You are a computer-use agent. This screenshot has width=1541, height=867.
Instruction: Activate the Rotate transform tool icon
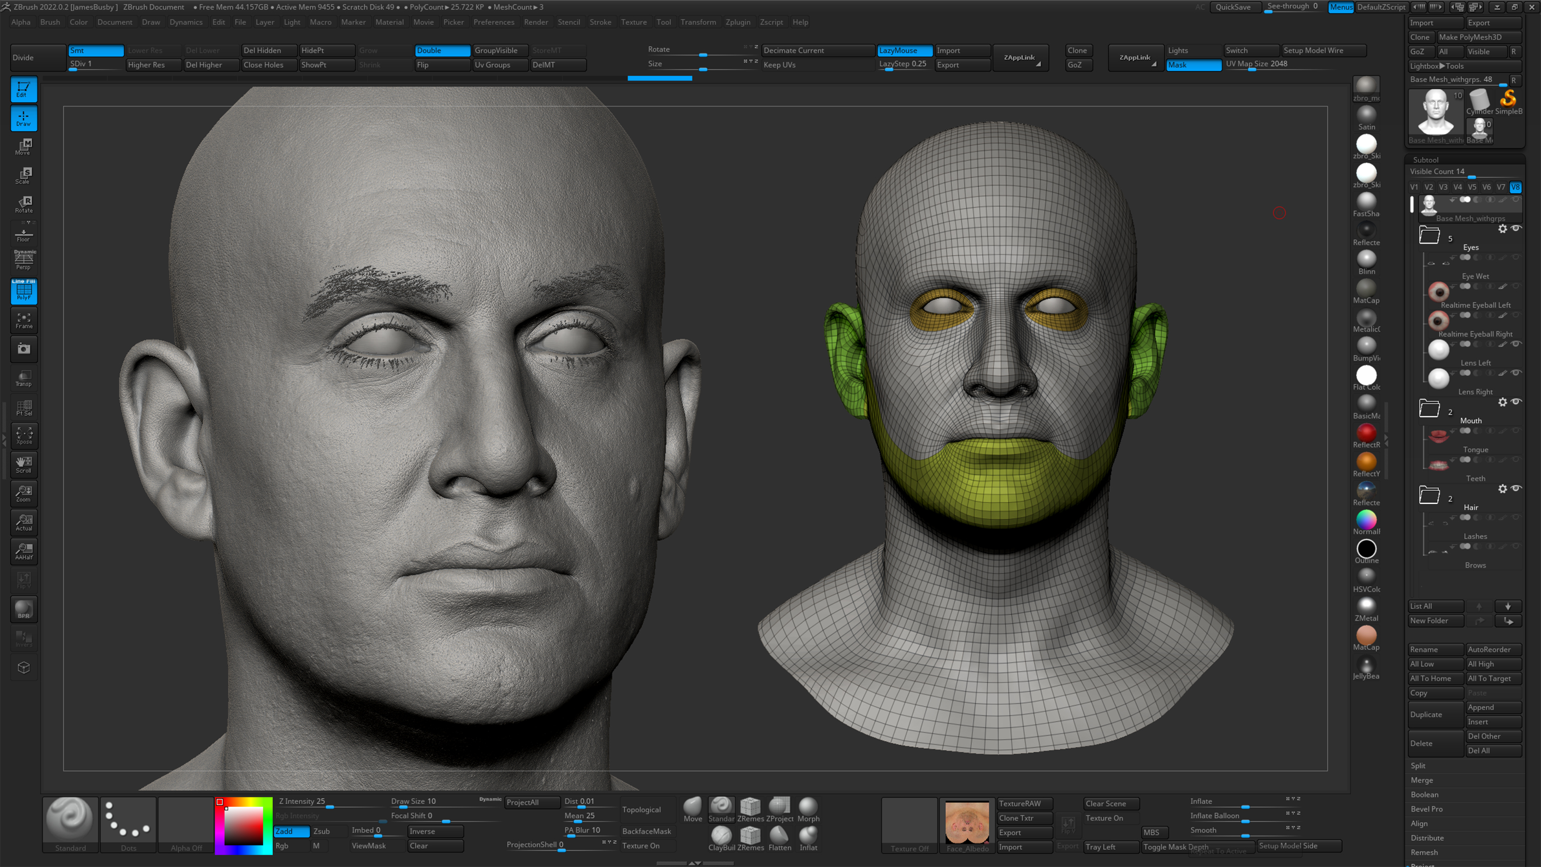(24, 204)
